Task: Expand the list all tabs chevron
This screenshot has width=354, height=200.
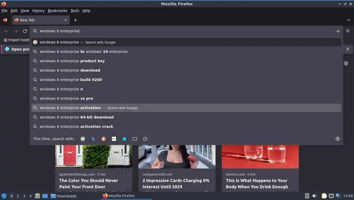Action: pos(349,20)
